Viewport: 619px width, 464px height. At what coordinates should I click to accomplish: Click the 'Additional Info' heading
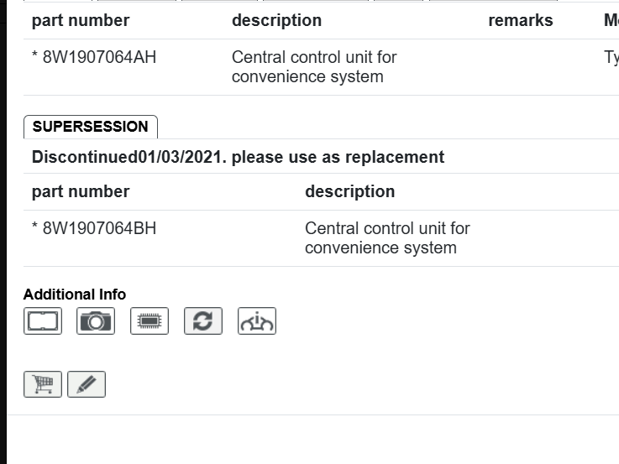[75, 295]
